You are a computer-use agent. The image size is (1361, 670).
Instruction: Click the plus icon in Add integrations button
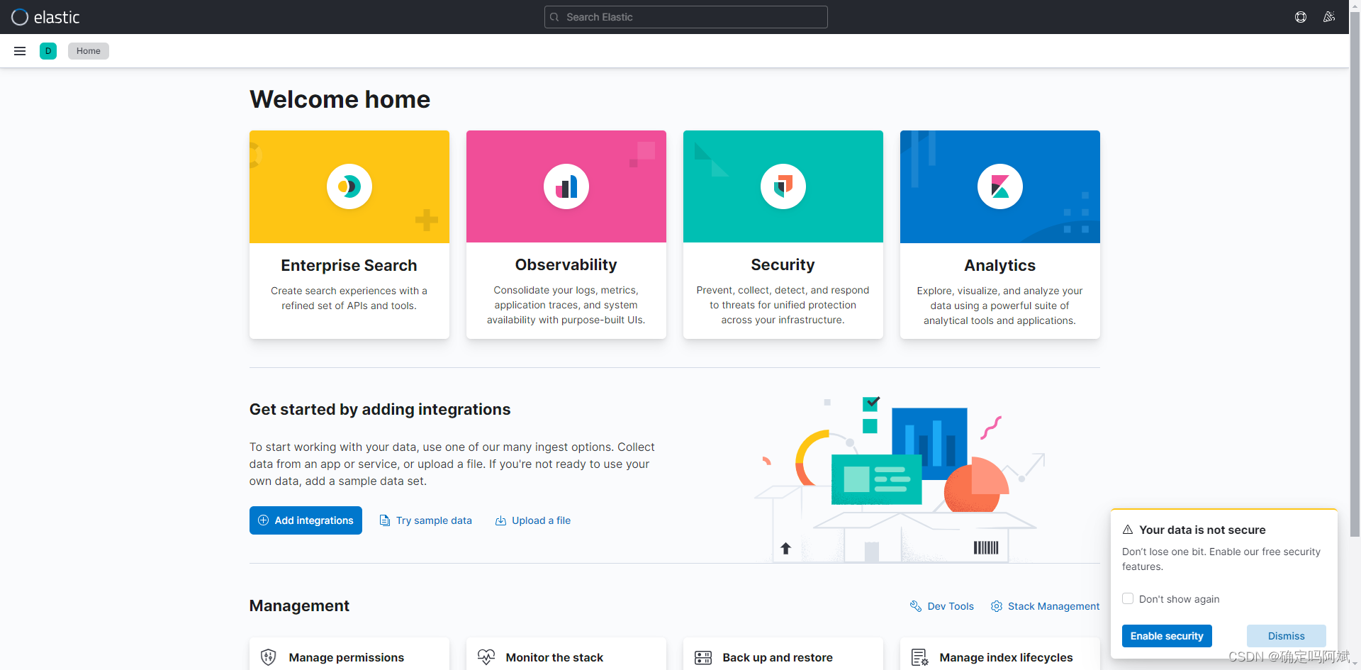[x=263, y=520]
